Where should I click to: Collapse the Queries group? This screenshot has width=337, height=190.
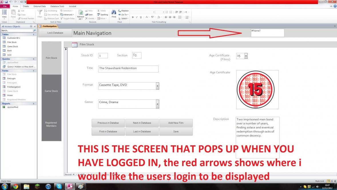34,59
